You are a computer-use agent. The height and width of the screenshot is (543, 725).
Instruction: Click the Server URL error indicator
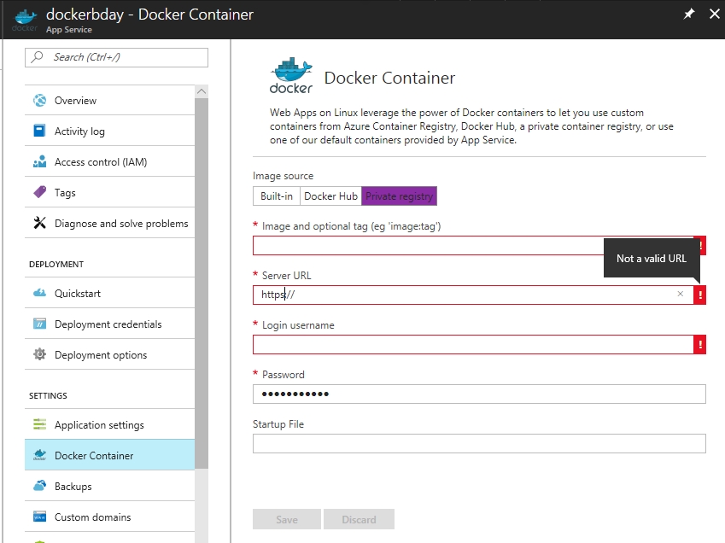click(700, 295)
